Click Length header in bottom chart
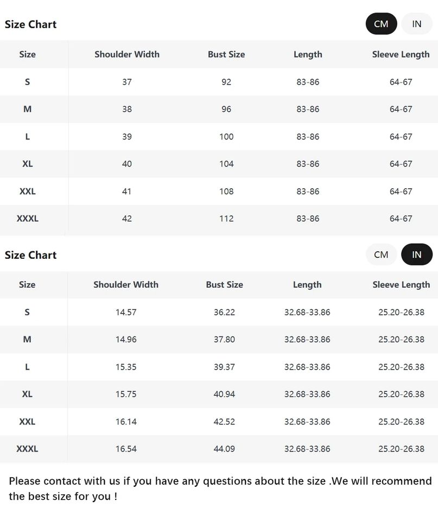The image size is (438, 521). (x=307, y=284)
